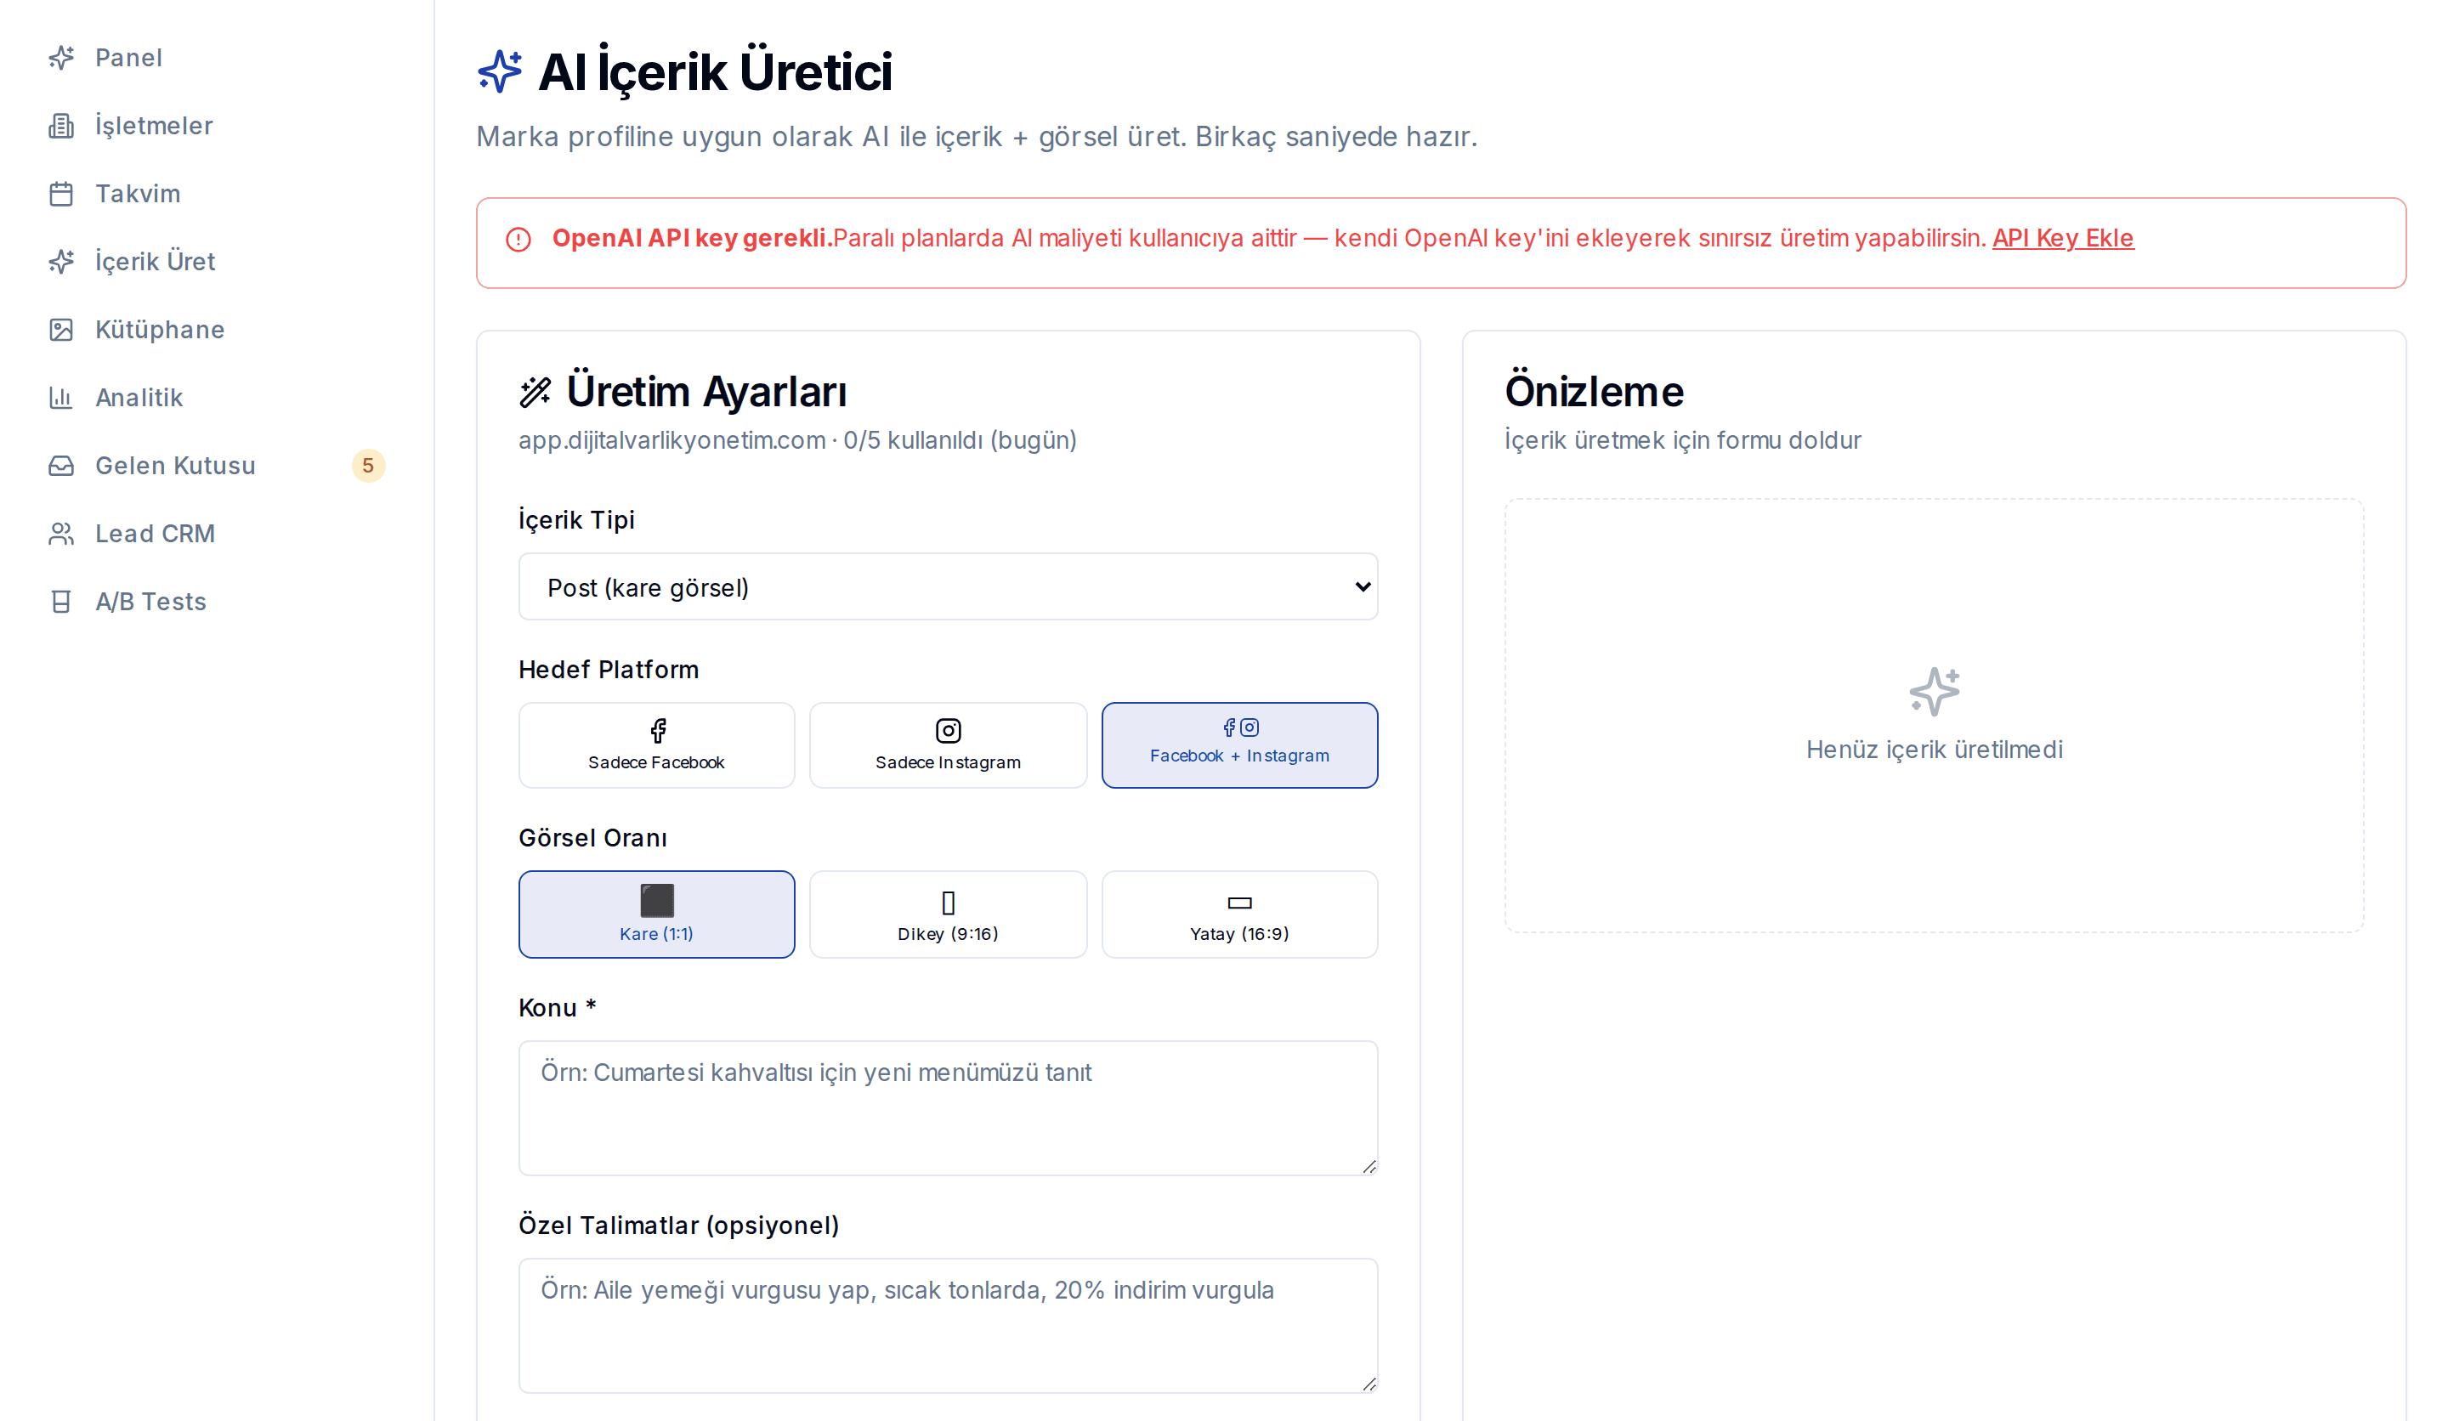This screenshot has height=1421, width=2448.
Task: Go to İşletmeler in sidebar
Action: coord(216,125)
